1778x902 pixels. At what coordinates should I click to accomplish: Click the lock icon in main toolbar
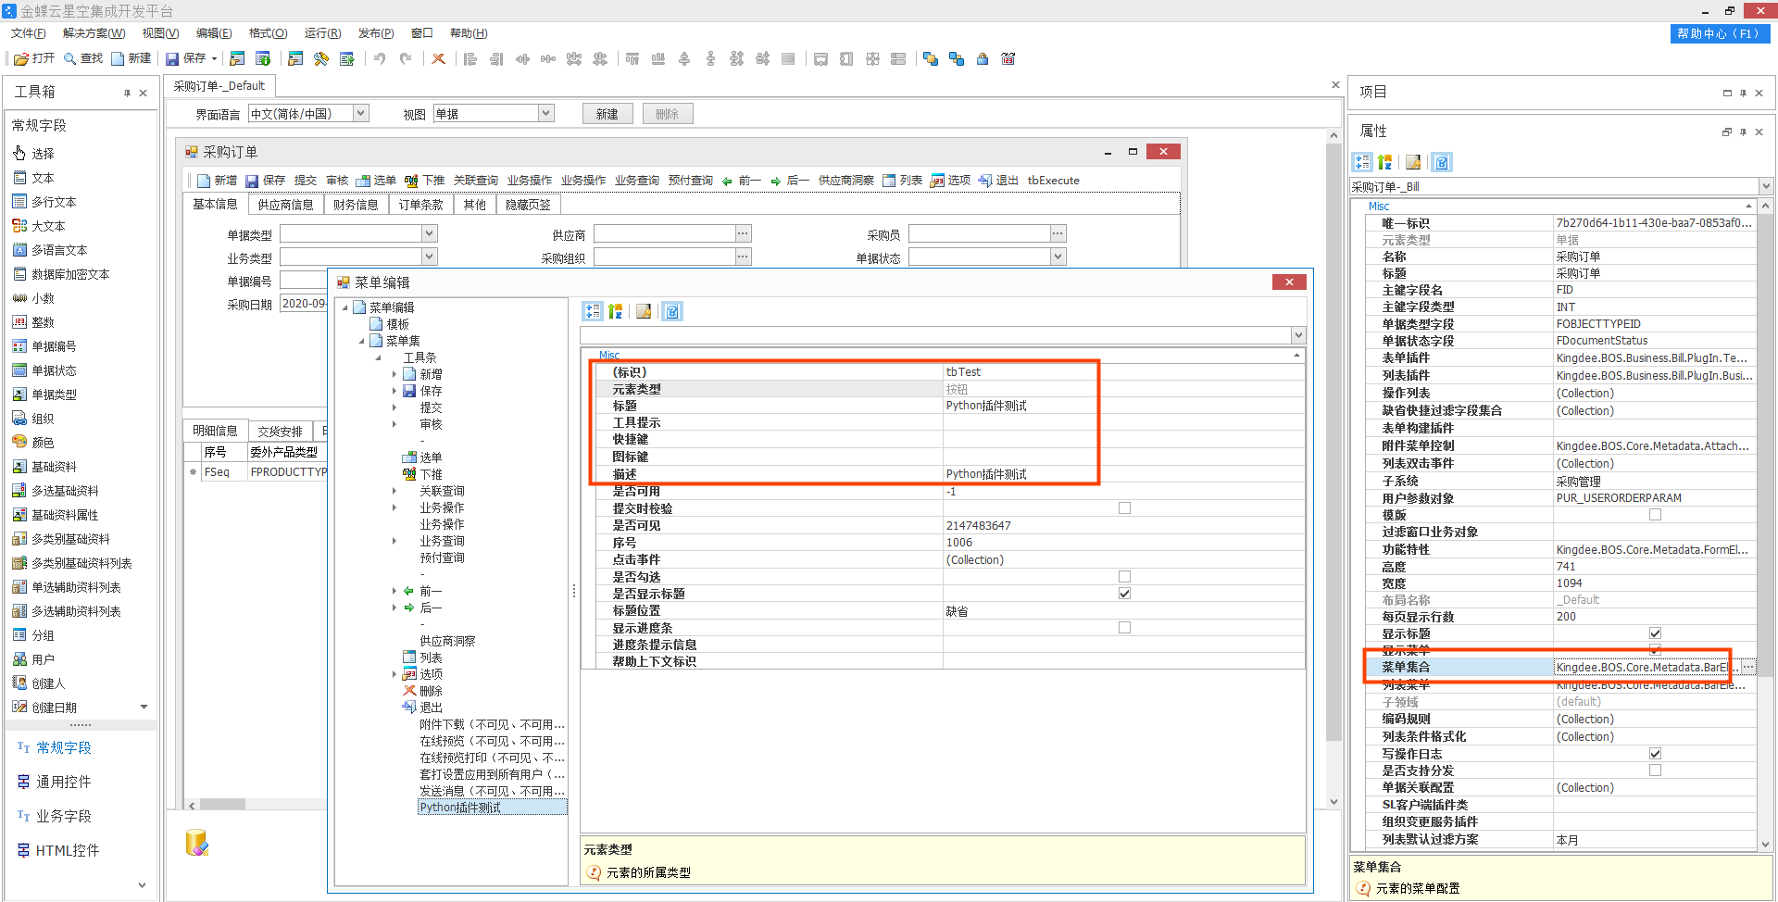983,58
